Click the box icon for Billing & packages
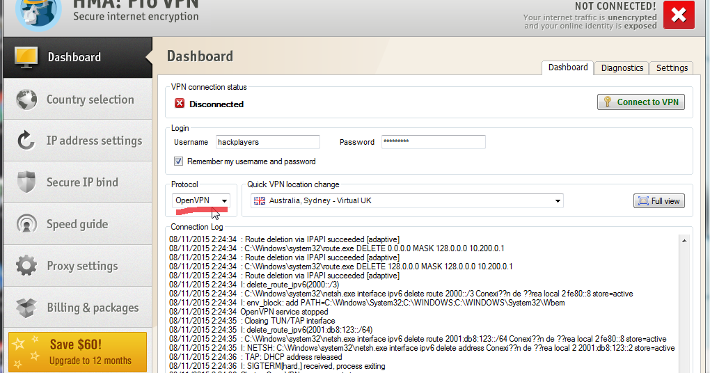Image resolution: width=710 pixels, height=373 pixels. (x=26, y=308)
